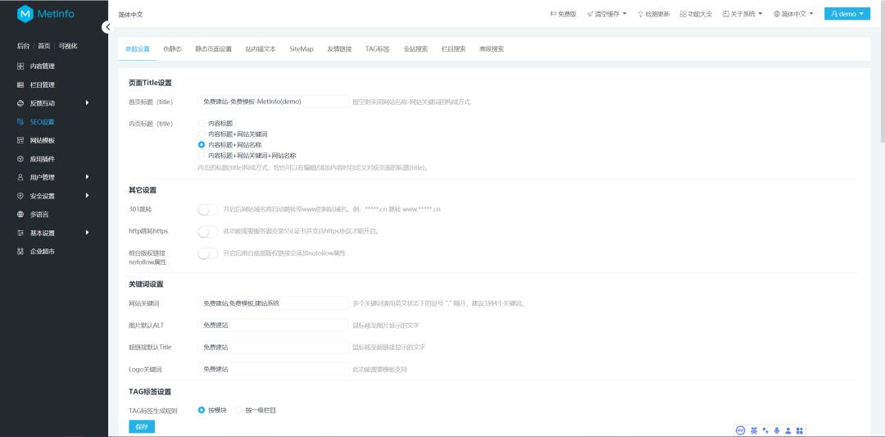Open the demo user dropdown
885x437 pixels.
847,14
